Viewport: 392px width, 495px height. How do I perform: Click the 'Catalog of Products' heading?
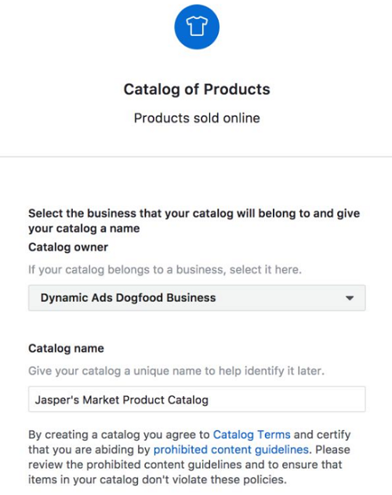coord(197,89)
